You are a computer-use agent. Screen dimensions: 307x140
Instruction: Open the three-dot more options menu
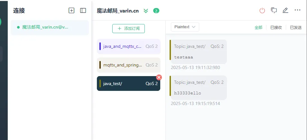tap(297, 10)
